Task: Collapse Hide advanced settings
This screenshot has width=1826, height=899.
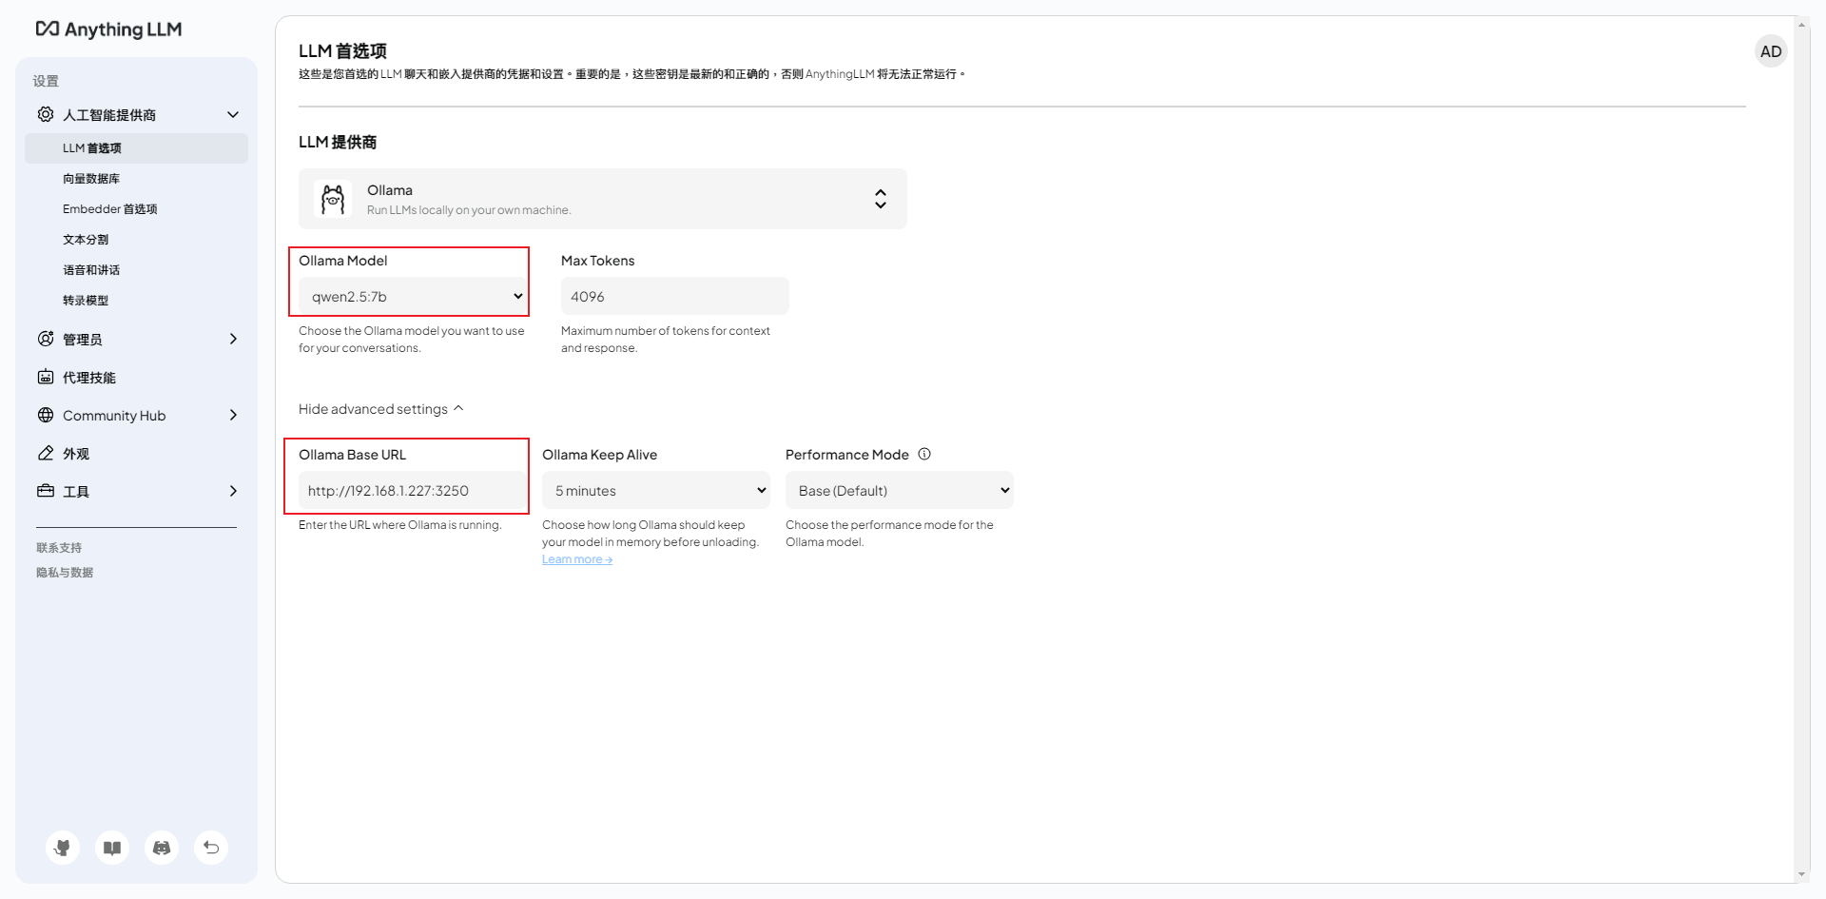Action: [380, 409]
